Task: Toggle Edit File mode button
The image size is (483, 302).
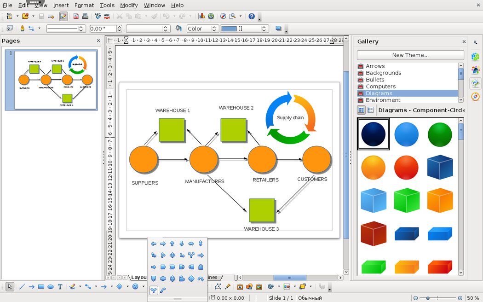Action: (x=63, y=16)
